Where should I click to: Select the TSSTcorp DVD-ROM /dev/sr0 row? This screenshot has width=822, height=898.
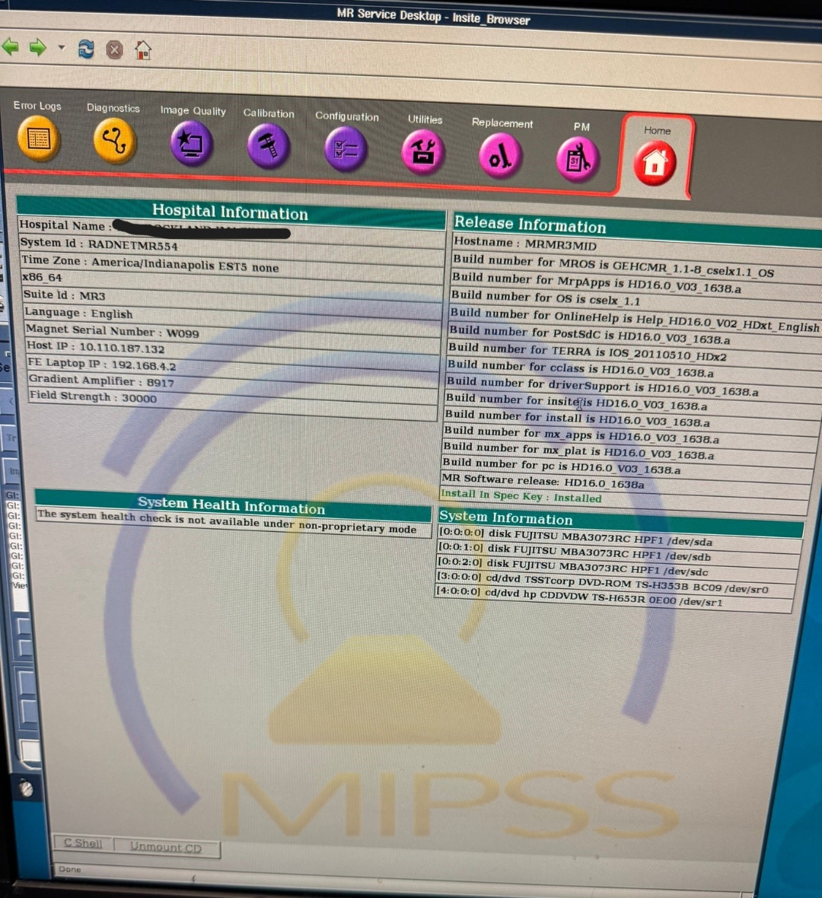tap(616, 582)
